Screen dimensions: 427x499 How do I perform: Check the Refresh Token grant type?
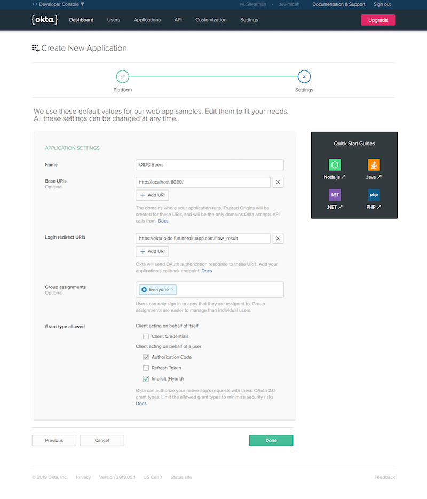pyautogui.click(x=146, y=368)
